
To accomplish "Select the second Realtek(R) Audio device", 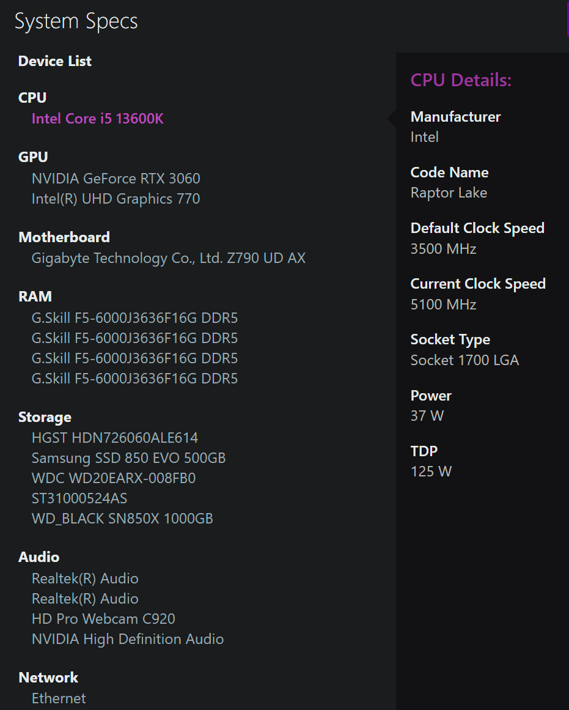I will [x=85, y=599].
